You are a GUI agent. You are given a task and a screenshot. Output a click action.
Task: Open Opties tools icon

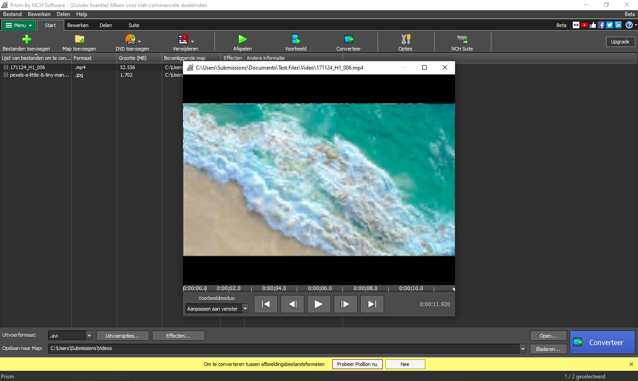(x=405, y=39)
